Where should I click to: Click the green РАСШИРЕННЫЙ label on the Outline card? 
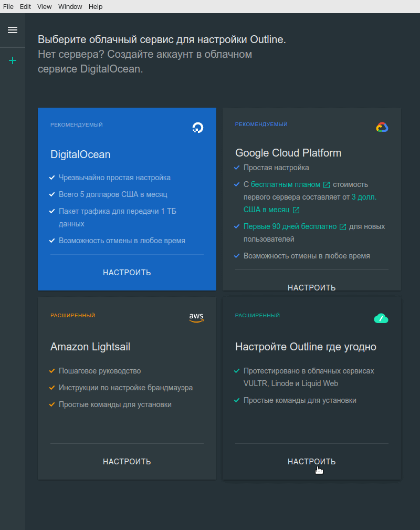coord(257,315)
